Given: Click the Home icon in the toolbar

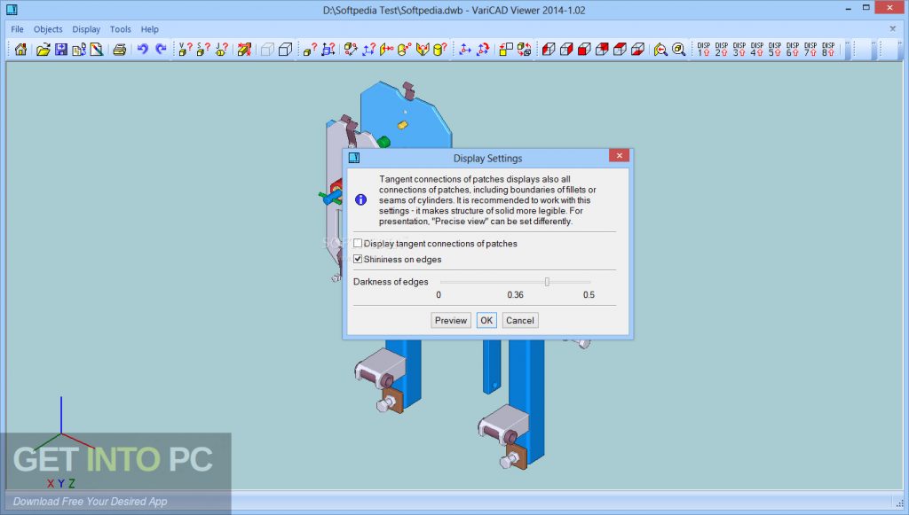Looking at the screenshot, I should tap(21, 50).
